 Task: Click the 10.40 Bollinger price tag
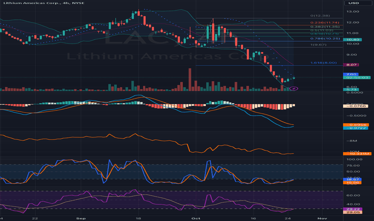(353, 40)
